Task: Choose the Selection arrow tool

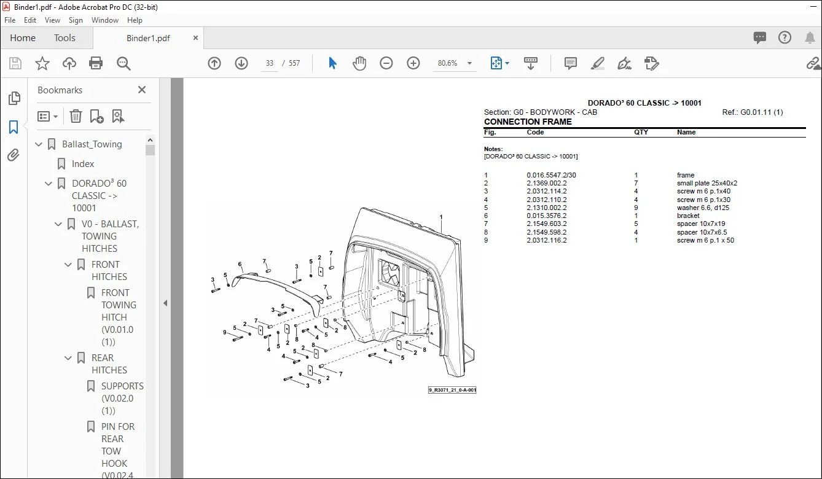Action: coord(332,63)
